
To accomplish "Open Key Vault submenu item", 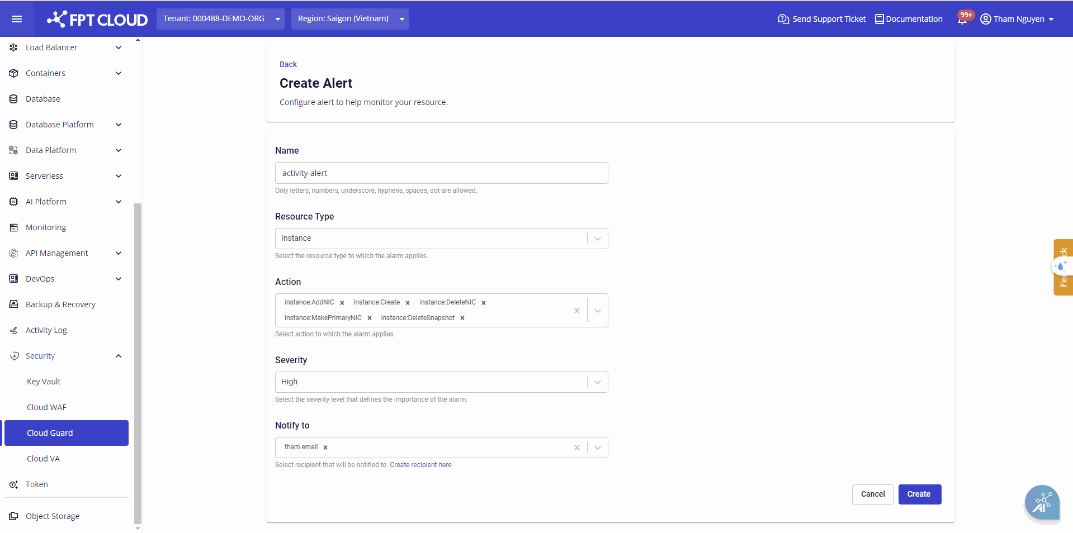I will (x=66, y=382).
